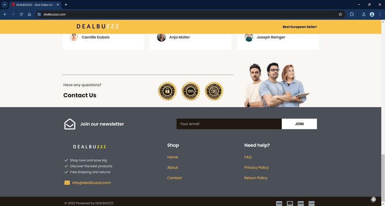Click the 100% Satisfaction Guarantee badge
The height and width of the screenshot is (206, 385).
point(190,91)
